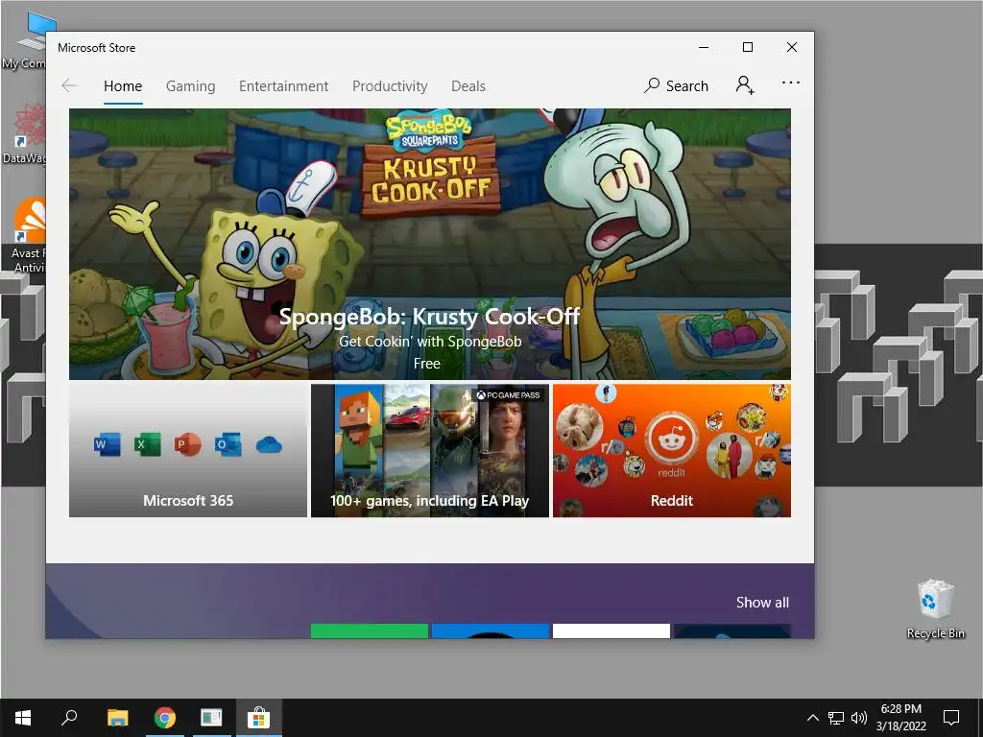Viewport: 983px width, 737px height.
Task: Switch to the Productivity tab
Action: (390, 85)
